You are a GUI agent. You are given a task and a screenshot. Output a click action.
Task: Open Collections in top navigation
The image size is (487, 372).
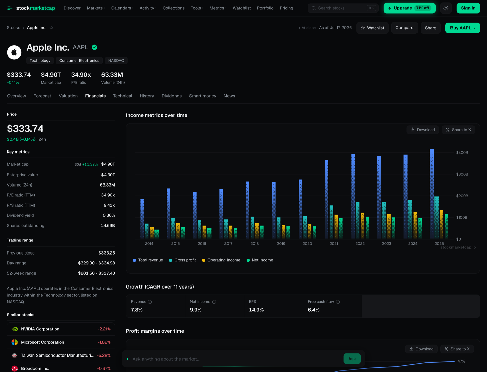coord(173,8)
